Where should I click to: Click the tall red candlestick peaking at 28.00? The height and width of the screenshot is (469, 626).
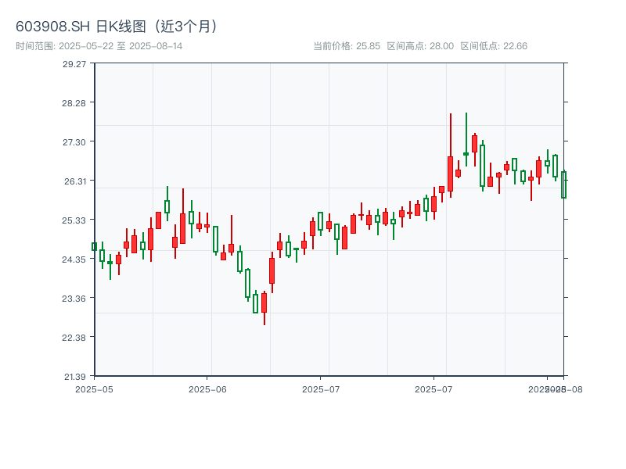pyautogui.click(x=450, y=174)
